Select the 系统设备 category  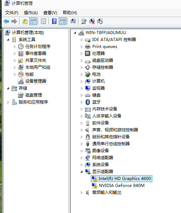pos(101,165)
